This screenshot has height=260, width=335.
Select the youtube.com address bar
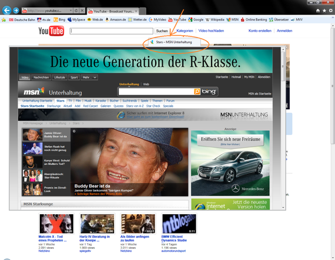(45, 11)
